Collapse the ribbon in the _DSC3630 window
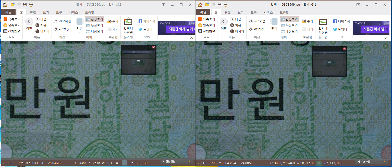The height and width of the screenshot is (167, 392). [x=192, y=38]
